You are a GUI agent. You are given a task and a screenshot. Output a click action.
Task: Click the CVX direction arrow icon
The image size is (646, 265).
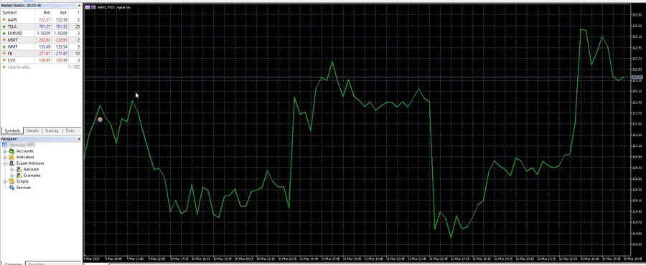[4, 60]
